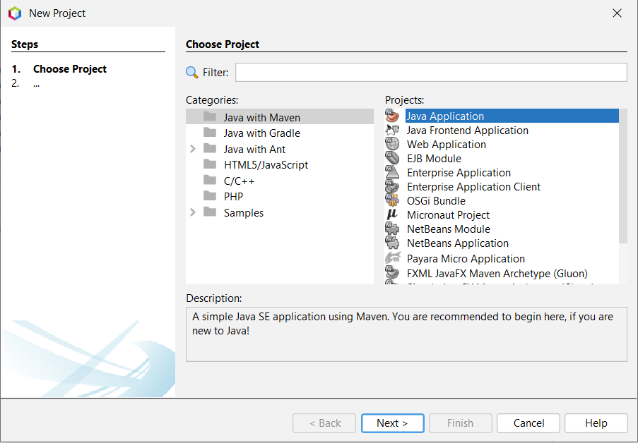The image size is (638, 443).
Task: Click the NetBeans Module puzzle icon
Action: tap(393, 229)
